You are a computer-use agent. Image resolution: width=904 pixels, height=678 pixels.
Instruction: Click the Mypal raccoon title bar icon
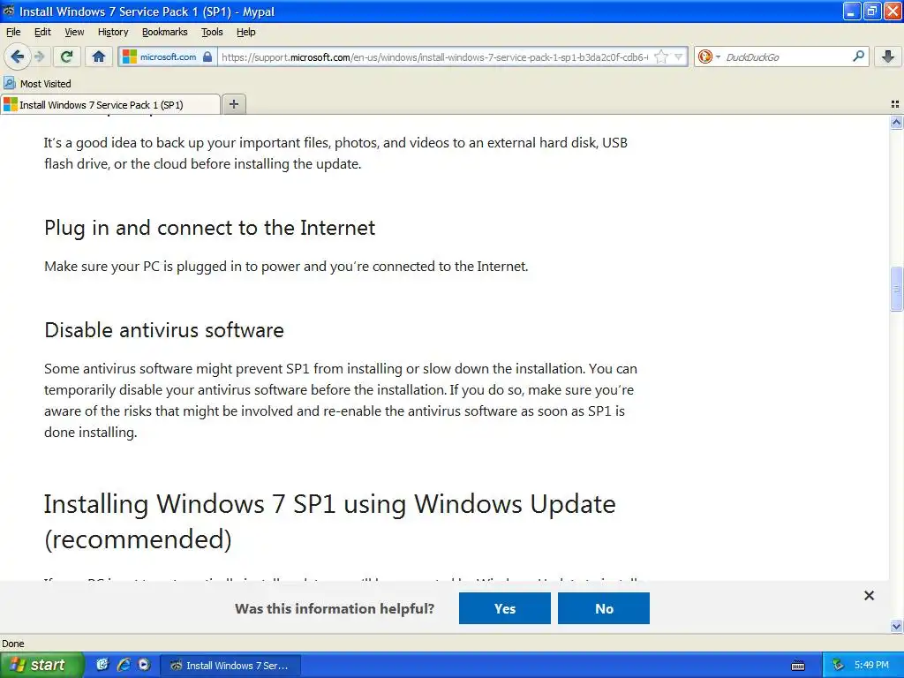(x=9, y=11)
